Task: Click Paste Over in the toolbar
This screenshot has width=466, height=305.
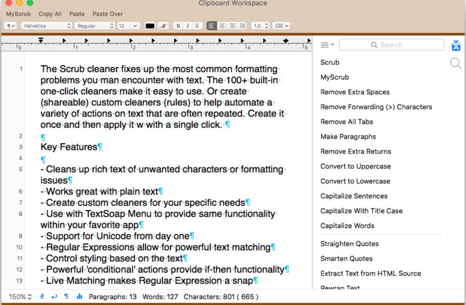Action: click(x=108, y=14)
